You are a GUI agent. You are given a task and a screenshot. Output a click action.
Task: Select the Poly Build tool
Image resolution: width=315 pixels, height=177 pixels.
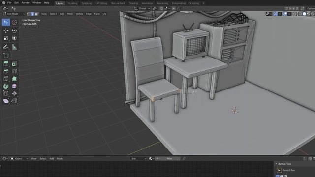click(x=14, y=79)
